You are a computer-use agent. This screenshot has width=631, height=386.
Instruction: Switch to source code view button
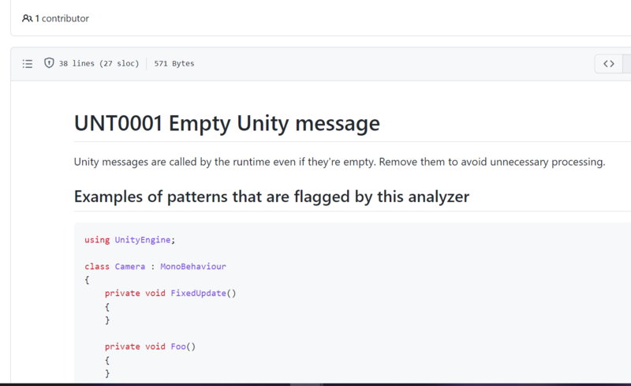[x=608, y=64]
